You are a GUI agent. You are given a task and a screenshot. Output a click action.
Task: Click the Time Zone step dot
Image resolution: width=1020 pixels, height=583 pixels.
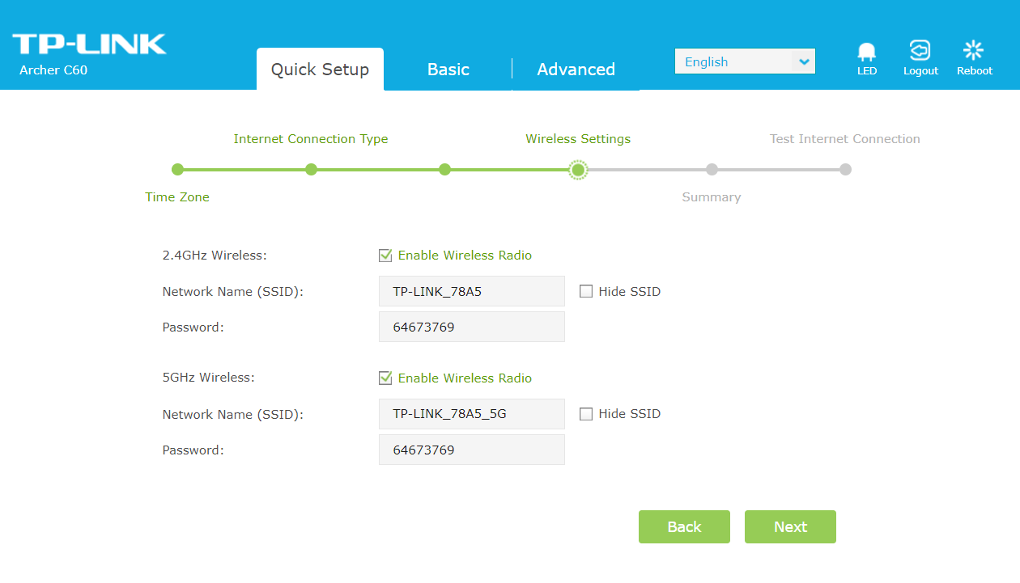coord(178,170)
